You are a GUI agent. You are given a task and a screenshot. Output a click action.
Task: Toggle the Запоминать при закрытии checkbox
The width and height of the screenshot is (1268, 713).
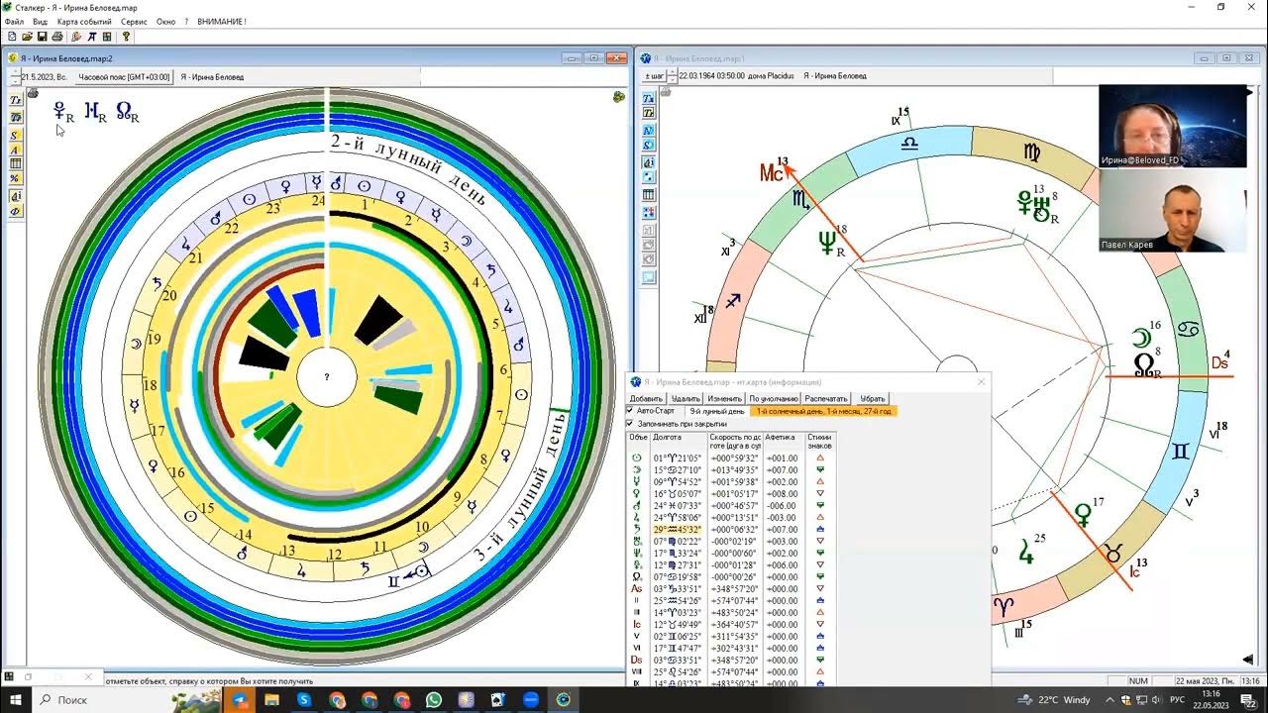tap(630, 423)
